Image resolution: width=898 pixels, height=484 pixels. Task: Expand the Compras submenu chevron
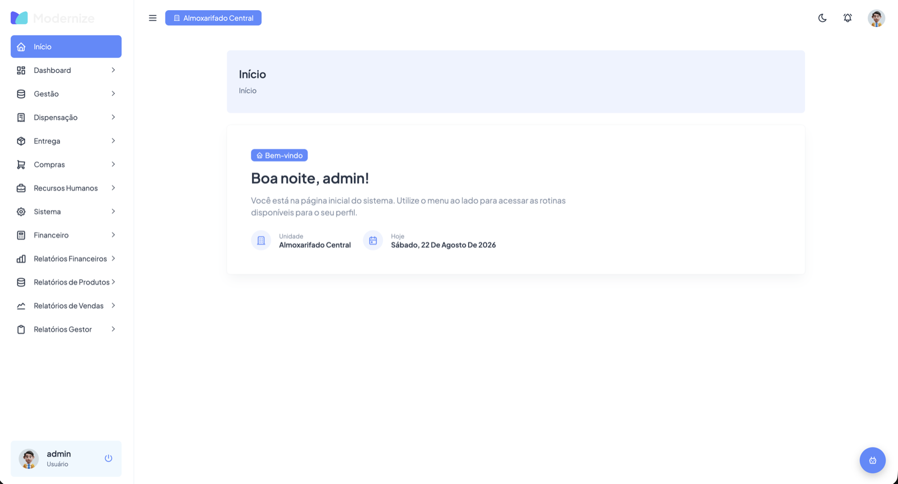tap(113, 164)
